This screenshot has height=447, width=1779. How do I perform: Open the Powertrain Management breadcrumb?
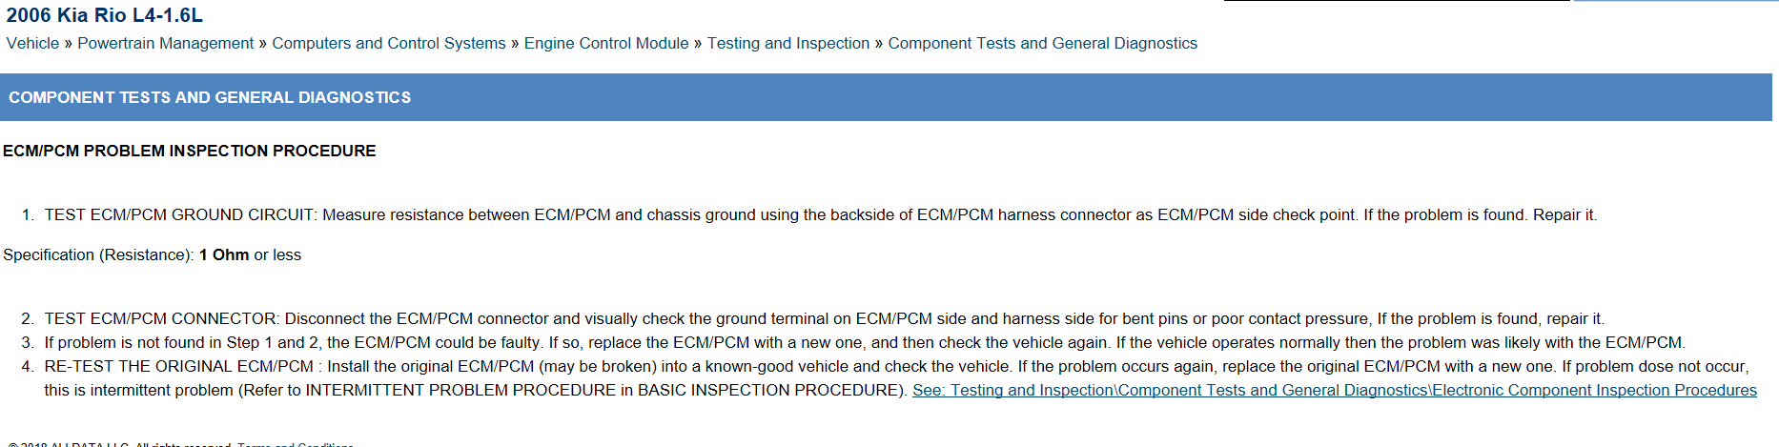coord(165,44)
